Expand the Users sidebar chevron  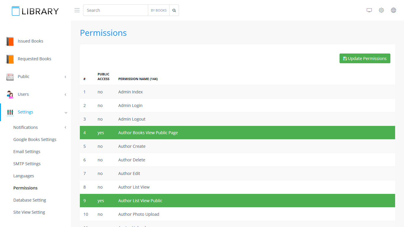coord(65,95)
